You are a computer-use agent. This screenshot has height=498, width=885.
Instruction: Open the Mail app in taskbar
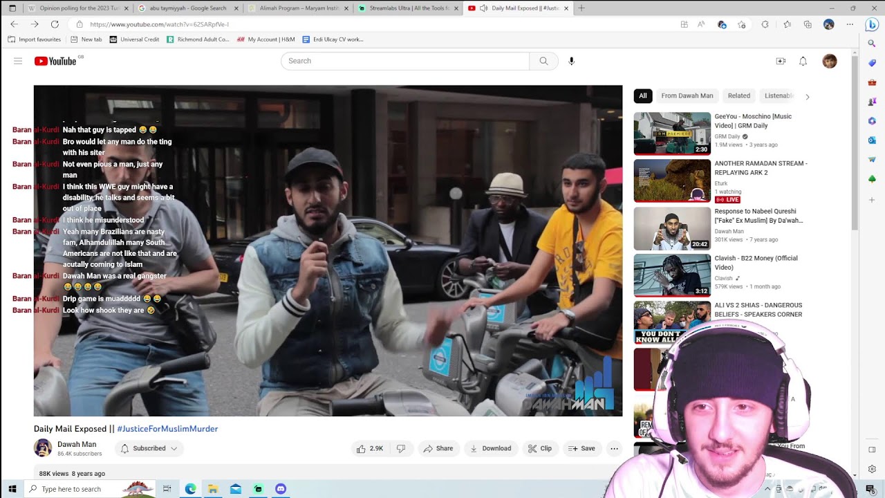pyautogui.click(x=236, y=489)
